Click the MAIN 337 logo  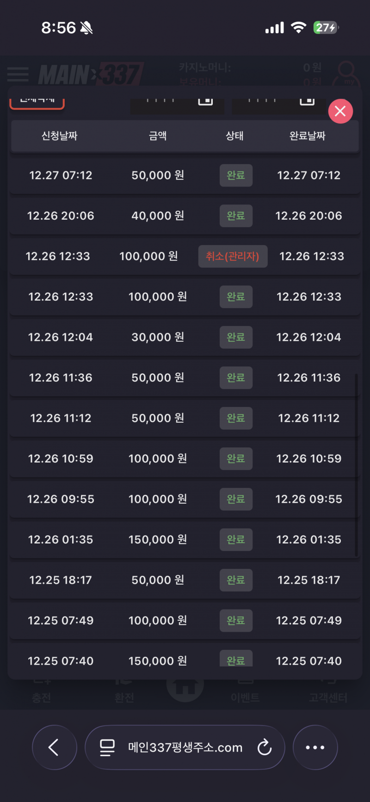coord(91,74)
